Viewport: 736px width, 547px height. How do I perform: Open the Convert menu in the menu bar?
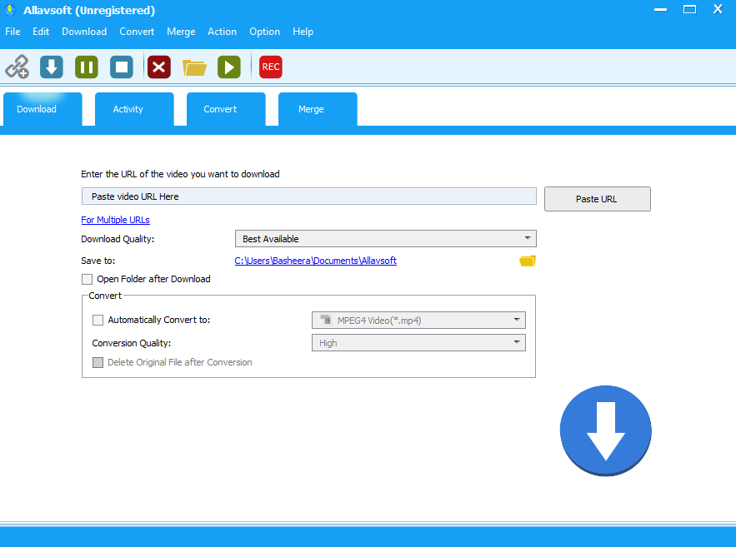point(137,32)
